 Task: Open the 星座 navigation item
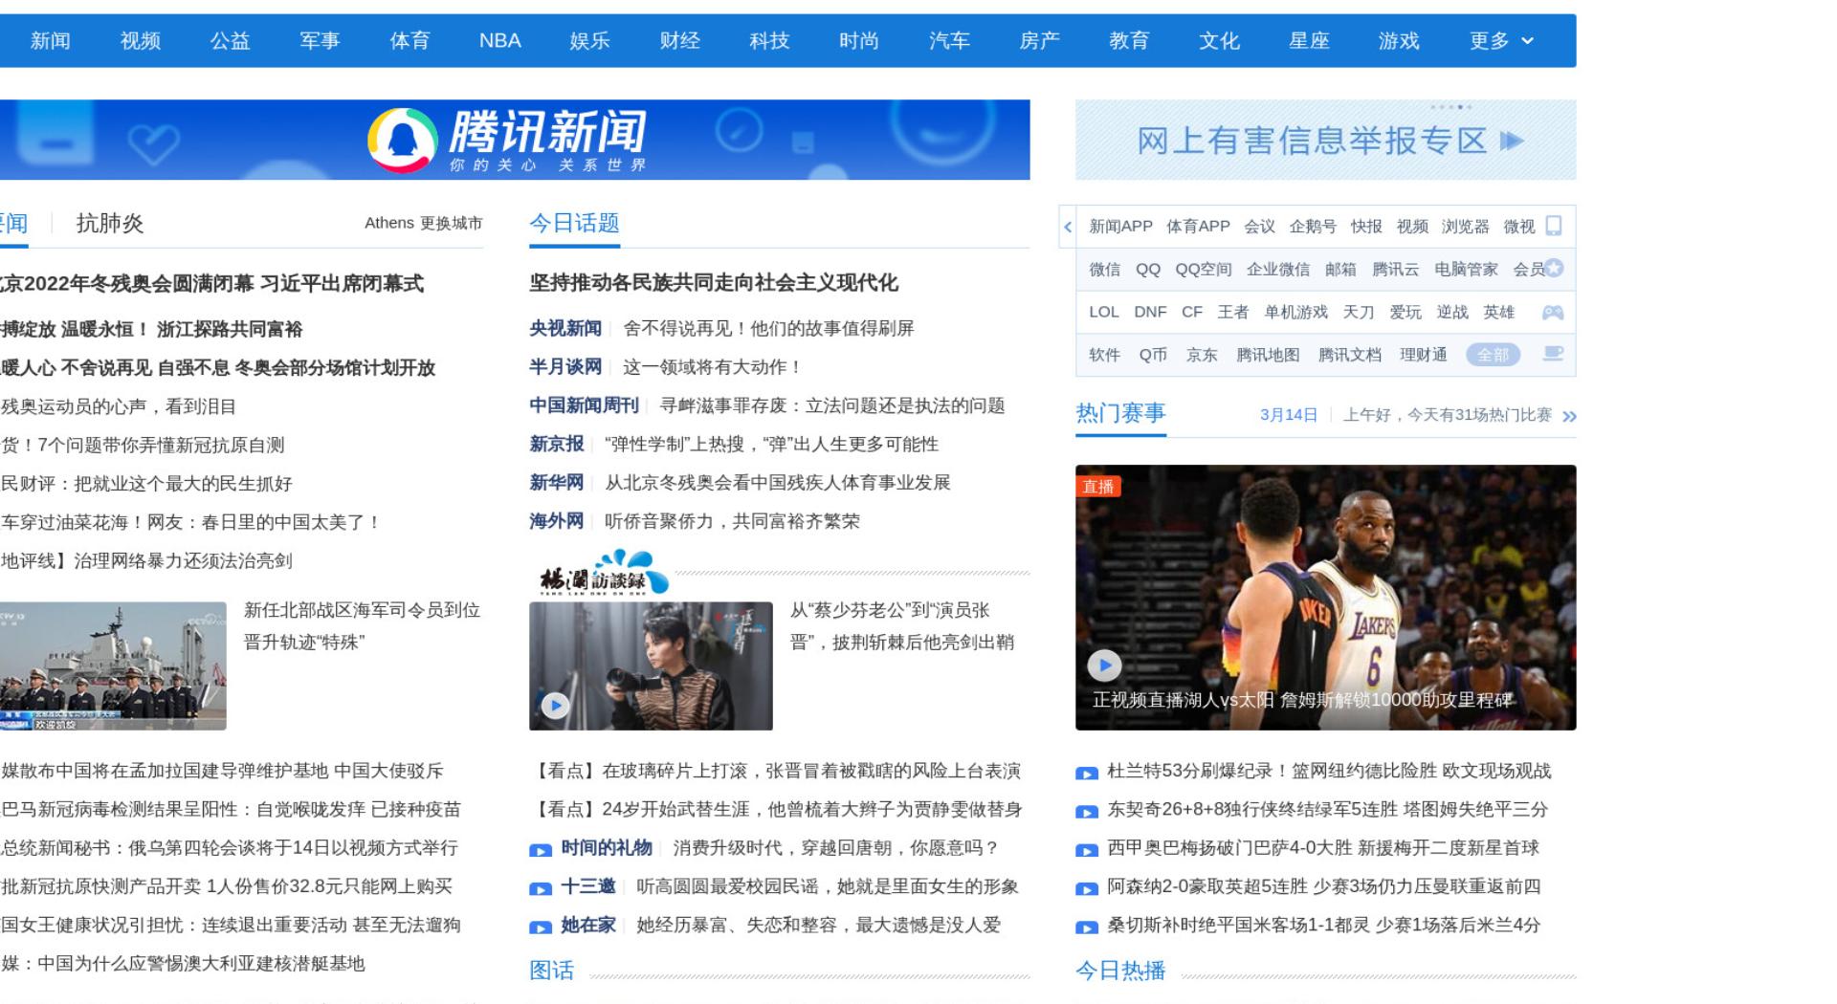(x=1309, y=41)
